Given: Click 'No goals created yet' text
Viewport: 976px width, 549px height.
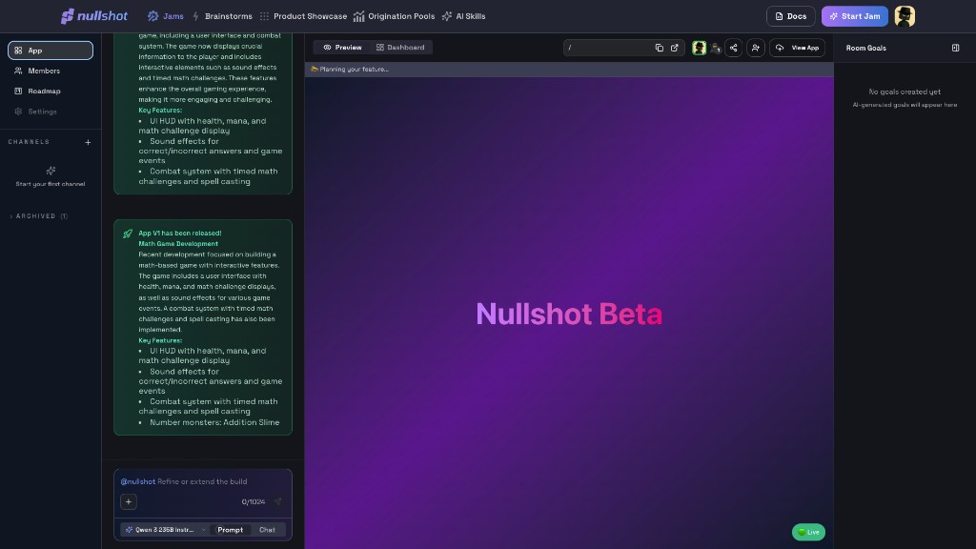Looking at the screenshot, I should coord(905,91).
